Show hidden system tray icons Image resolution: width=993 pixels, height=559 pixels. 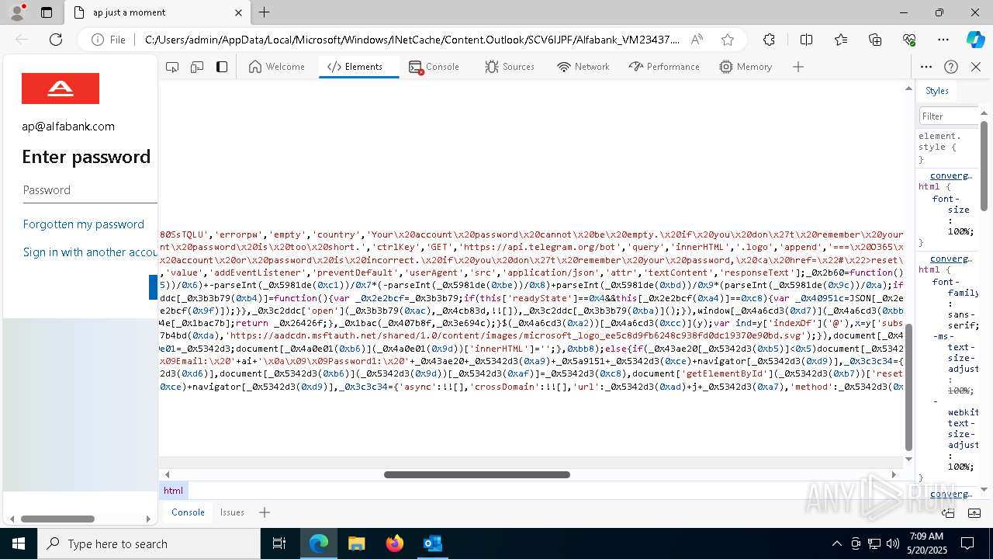pos(836,543)
